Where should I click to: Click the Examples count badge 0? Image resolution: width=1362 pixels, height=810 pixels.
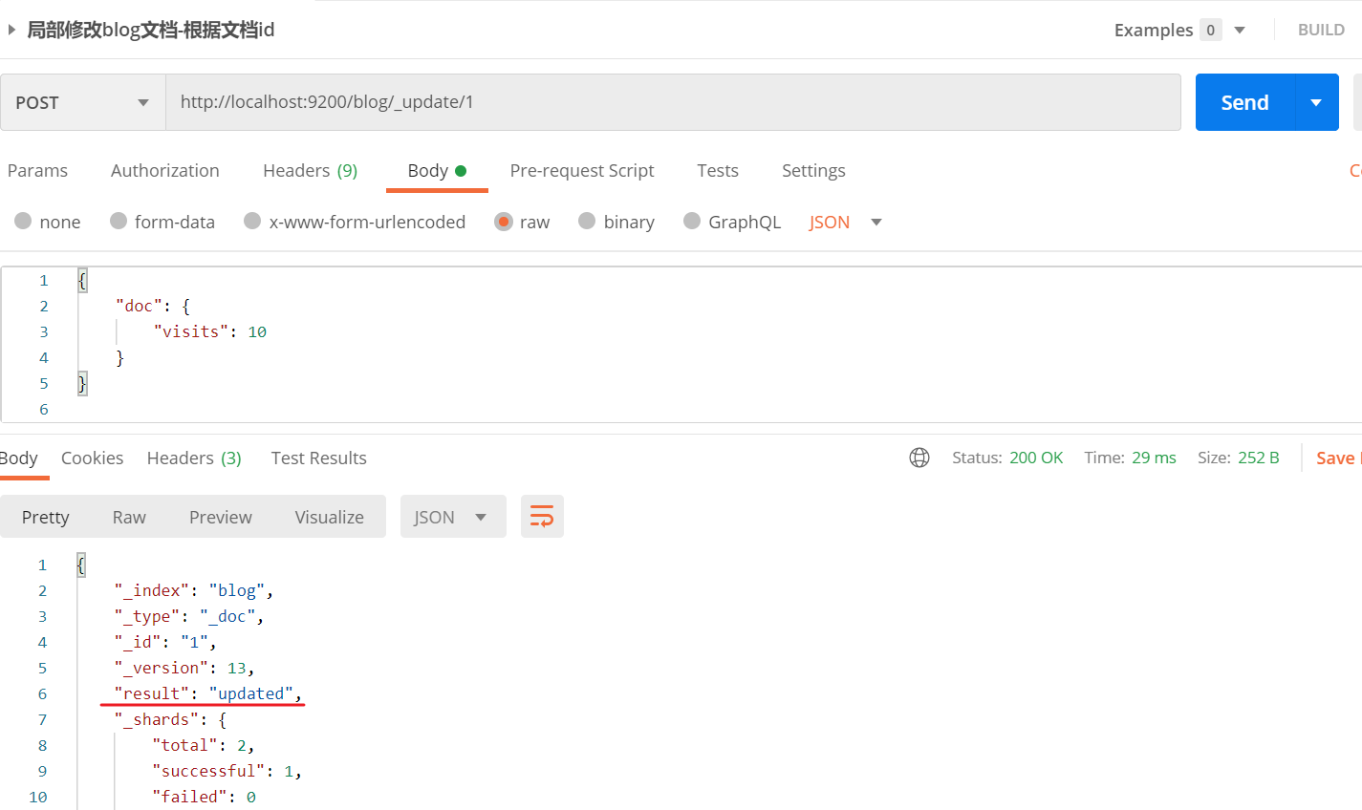coord(1210,30)
